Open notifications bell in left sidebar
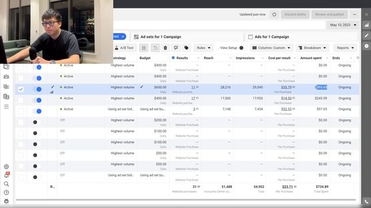The image size is (371, 208). pyautogui.click(x=6, y=175)
